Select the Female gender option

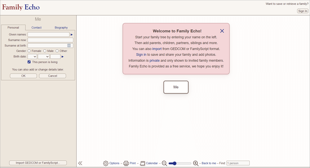coord(29,51)
